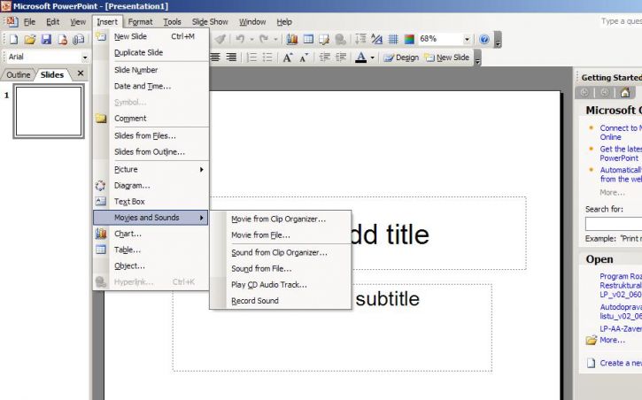Click the Design button
Viewport: 642px width, 400px height.
401,58
